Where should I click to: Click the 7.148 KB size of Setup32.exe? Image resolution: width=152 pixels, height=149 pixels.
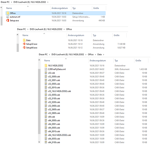121,44
